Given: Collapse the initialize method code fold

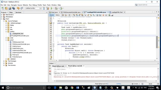Looking at the screenshot, I should 54,23.
